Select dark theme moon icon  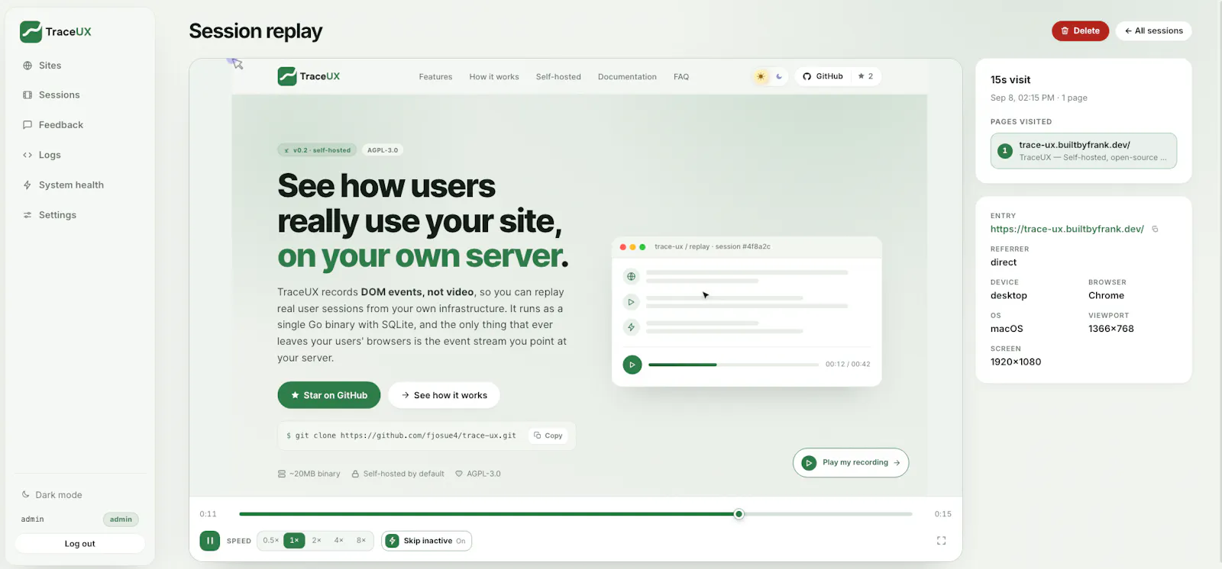click(779, 76)
